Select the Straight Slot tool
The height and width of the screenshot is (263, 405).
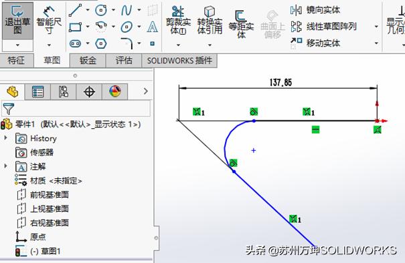75,43
